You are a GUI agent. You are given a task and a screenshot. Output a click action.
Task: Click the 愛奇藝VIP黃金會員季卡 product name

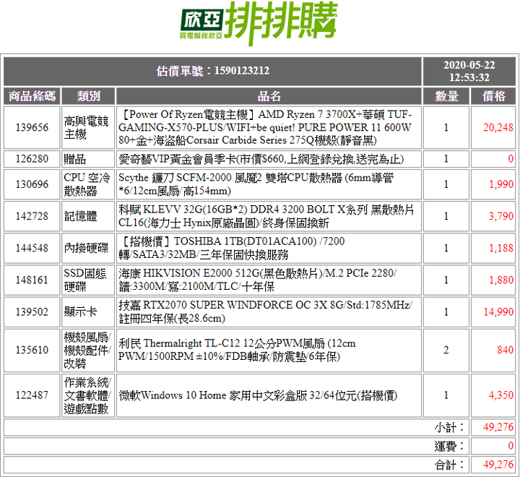pyautogui.click(x=261, y=159)
